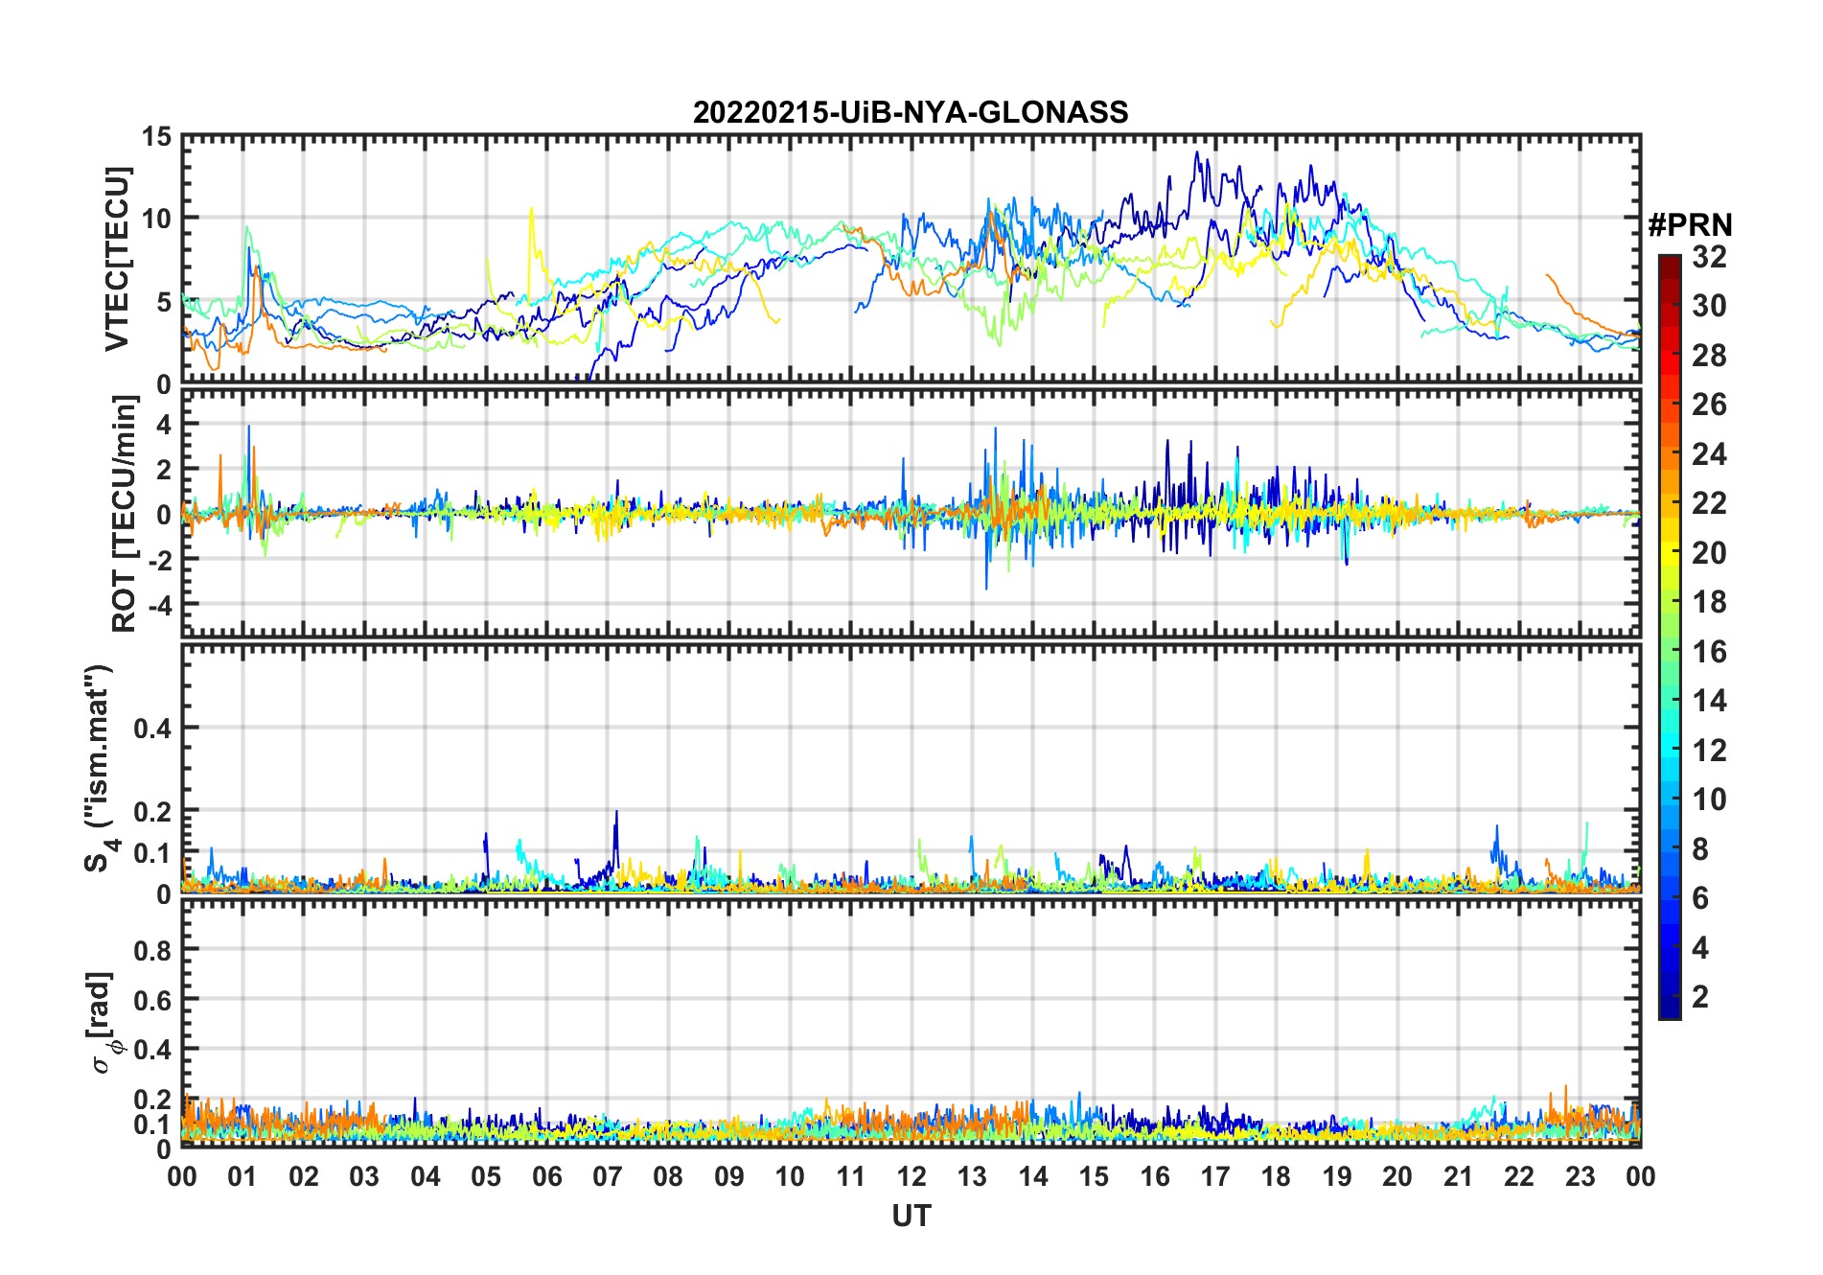The height and width of the screenshot is (1275, 1823).
Task: Click the colorbar tick label 26
Action: (1709, 405)
